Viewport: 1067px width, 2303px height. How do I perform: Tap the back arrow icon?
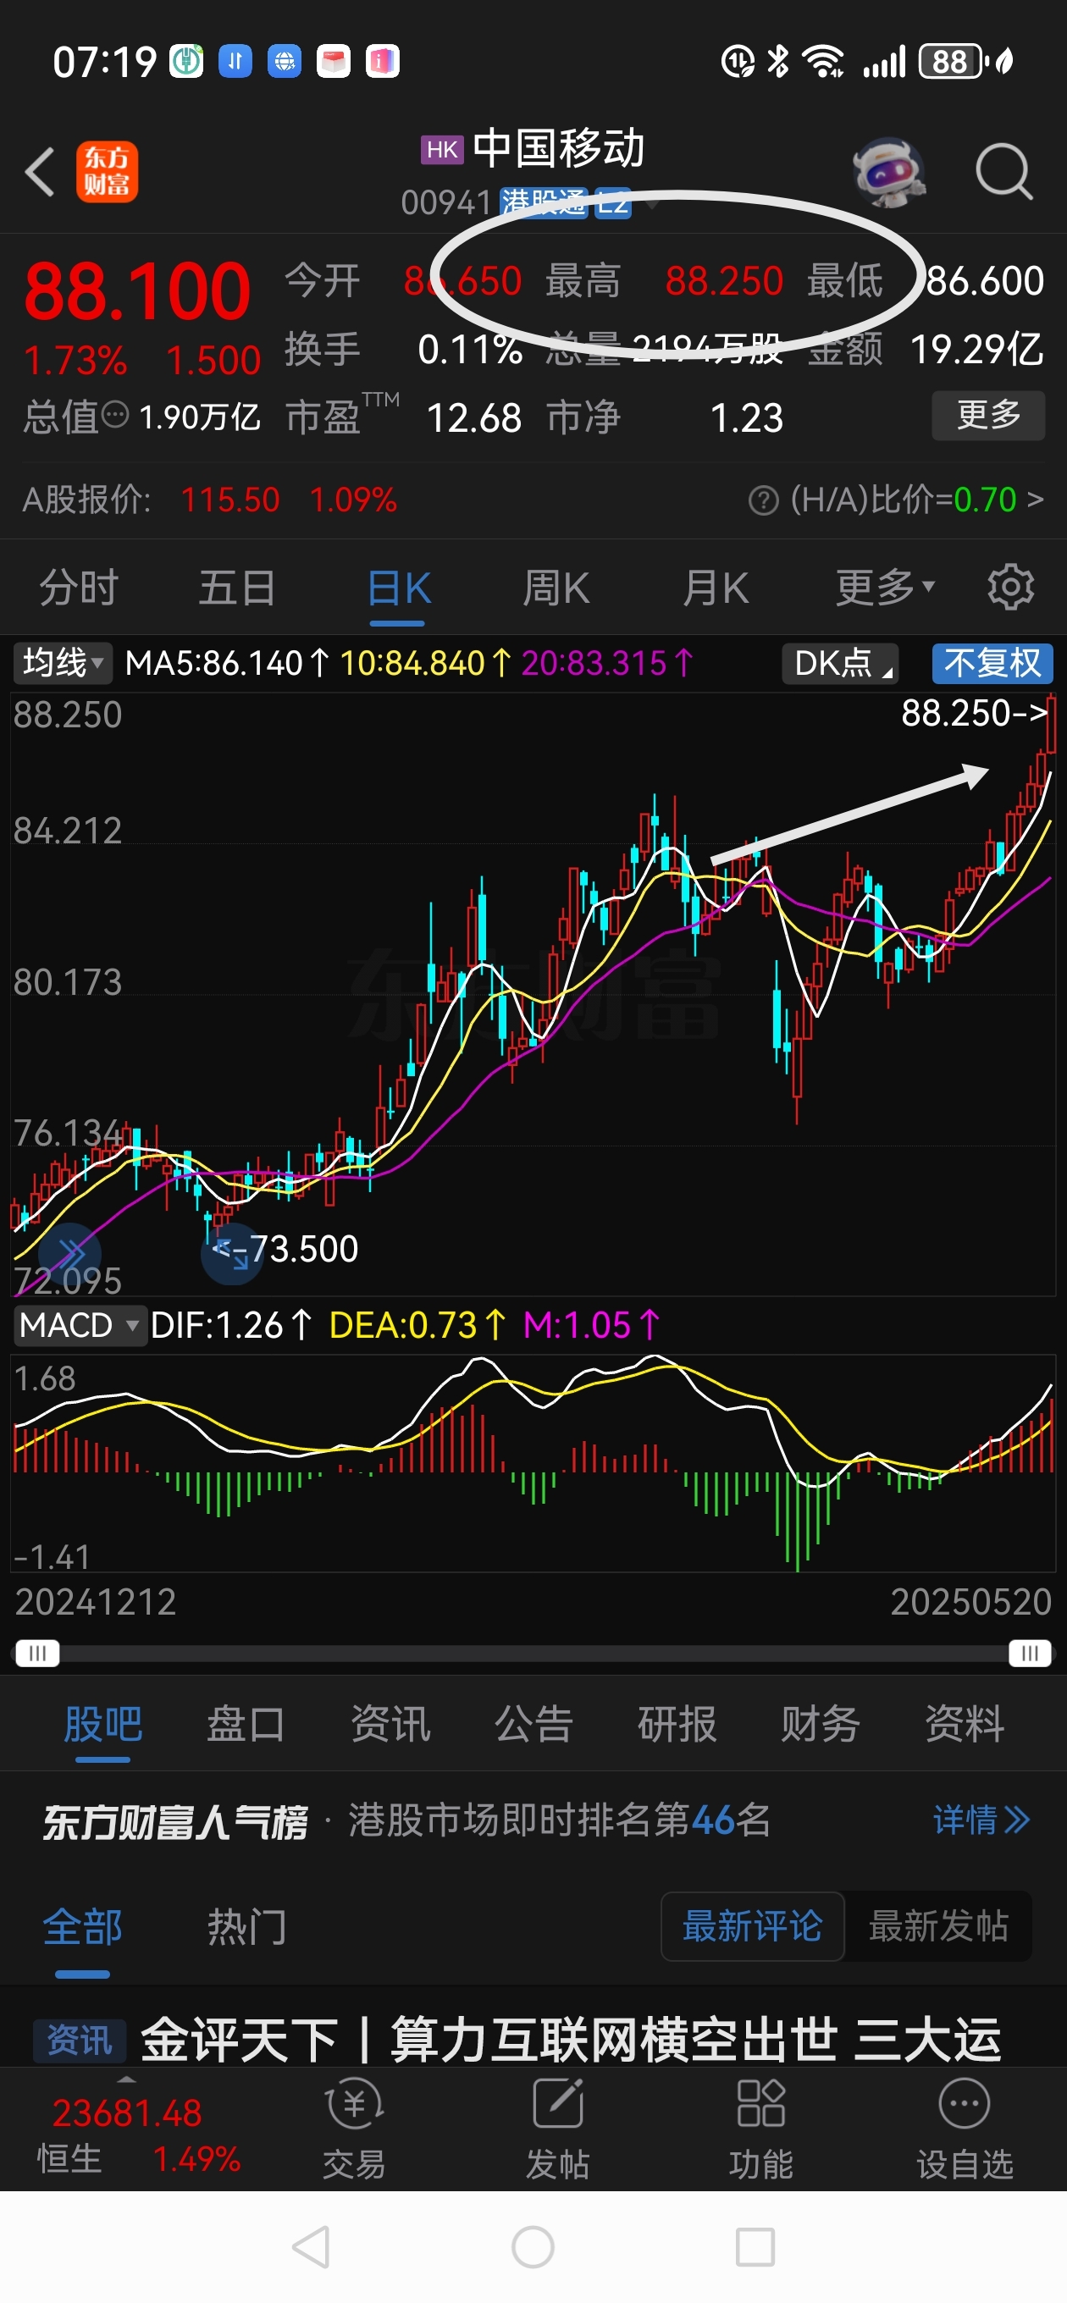(41, 171)
